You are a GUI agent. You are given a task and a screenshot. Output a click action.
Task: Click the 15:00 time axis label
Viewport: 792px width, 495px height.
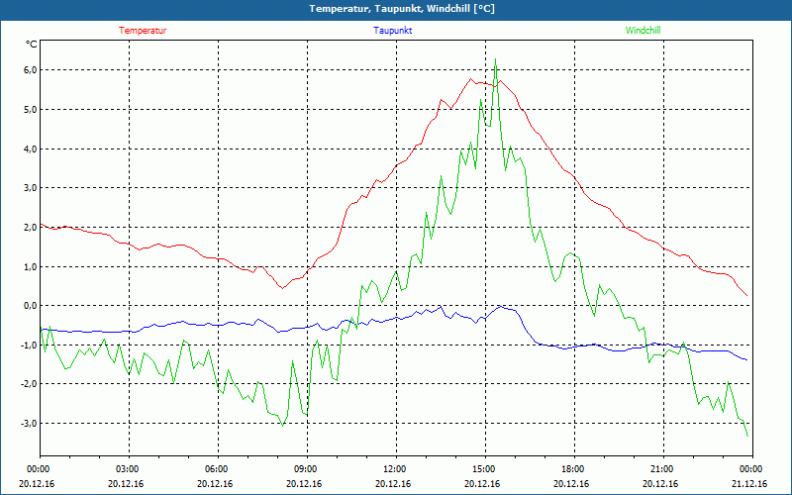(482, 469)
